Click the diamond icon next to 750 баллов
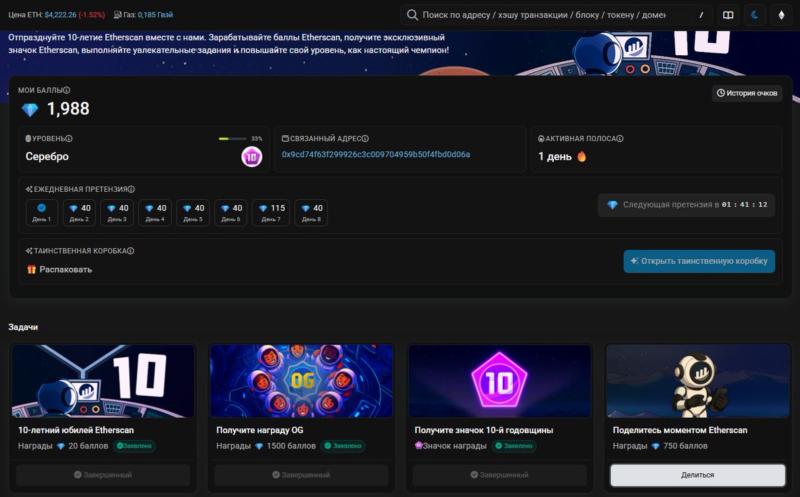This screenshot has width=800, height=497. coord(655,446)
